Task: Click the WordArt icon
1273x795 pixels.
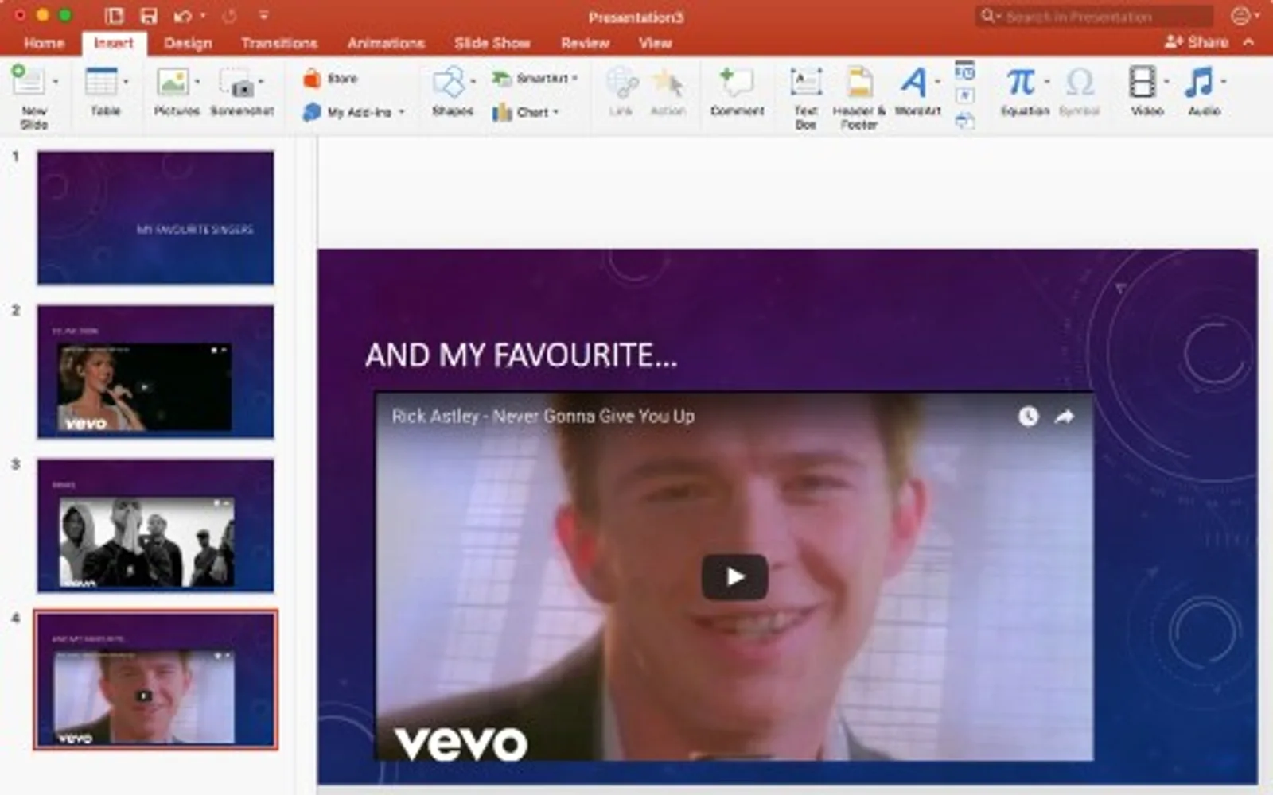Action: [x=914, y=82]
